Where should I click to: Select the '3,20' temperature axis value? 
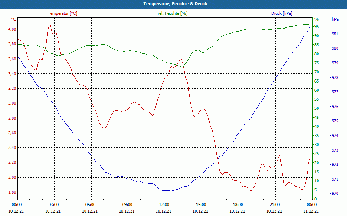[12, 89]
